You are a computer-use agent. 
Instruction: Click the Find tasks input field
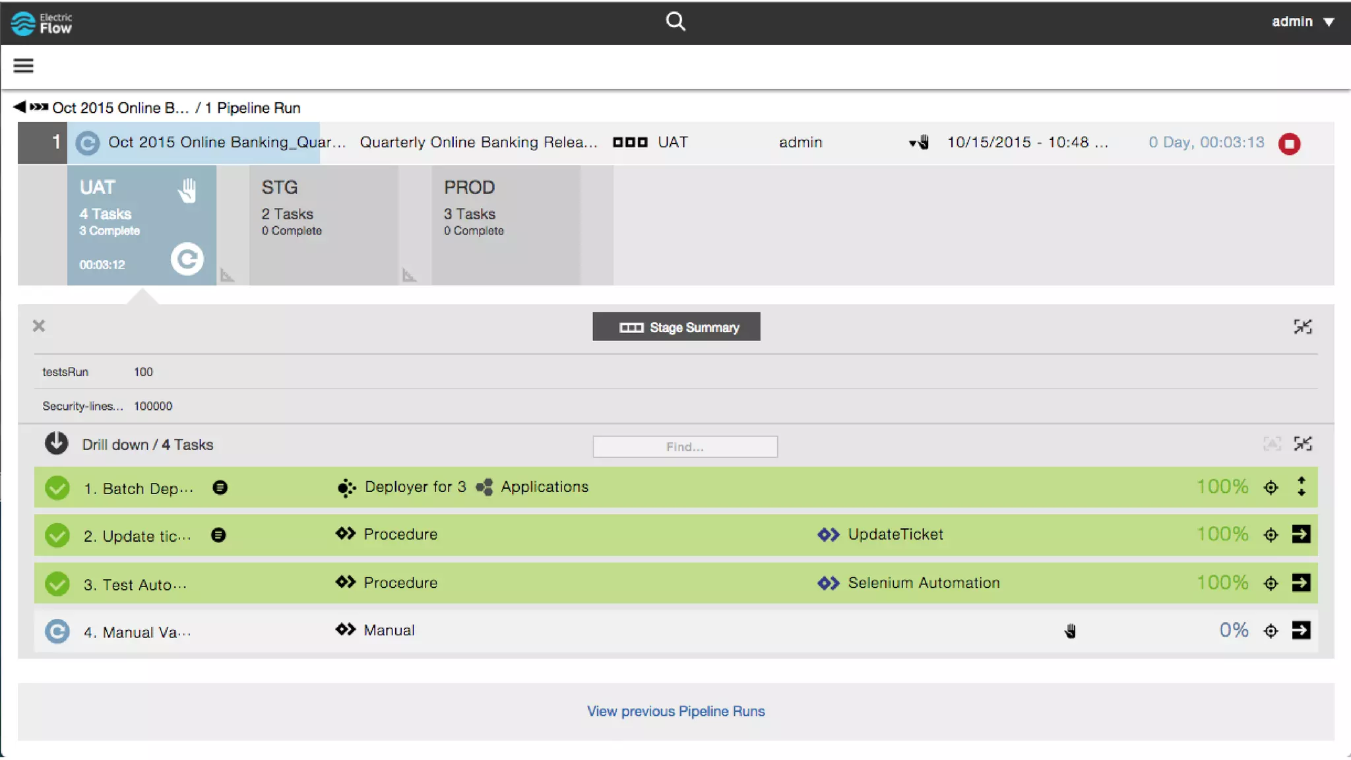[685, 447]
